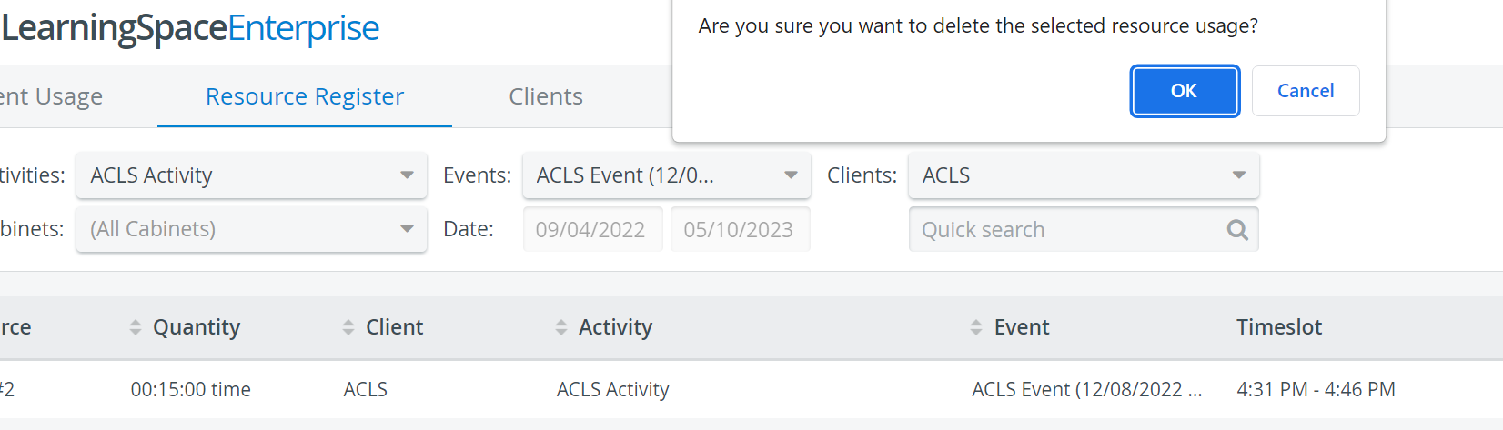Open the Events dropdown showing ACLS Event
Image resolution: width=1503 pixels, height=430 pixels.
666,175
